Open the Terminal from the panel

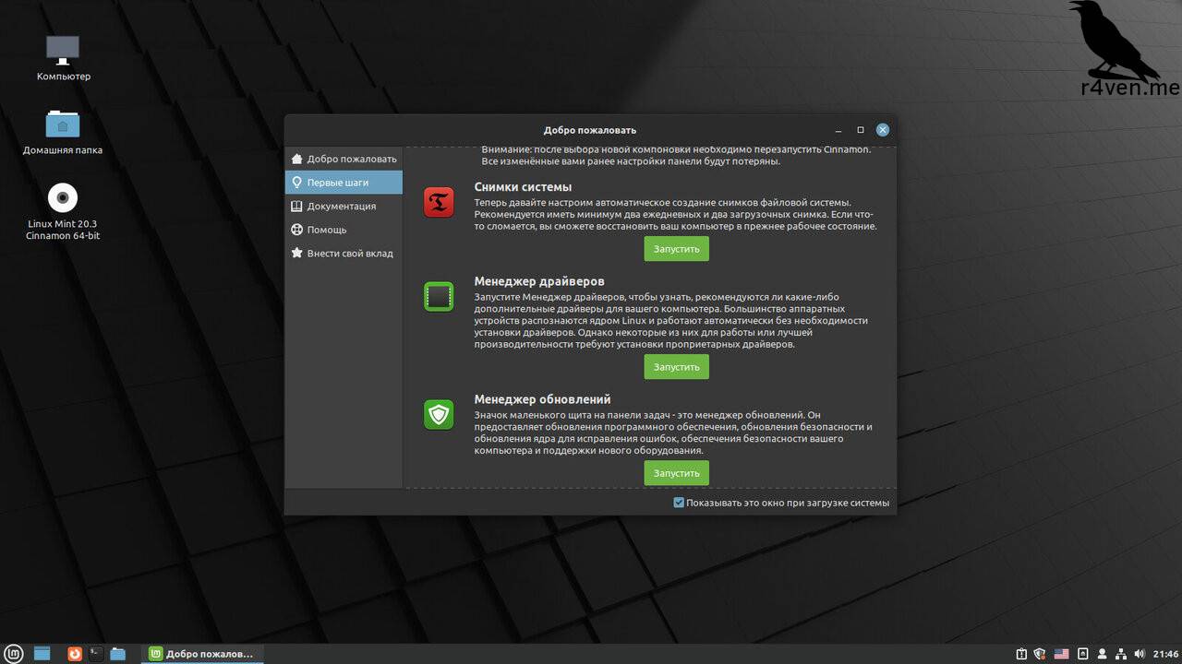click(96, 653)
